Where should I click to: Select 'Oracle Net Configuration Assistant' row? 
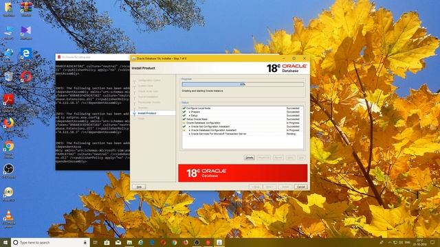(x=243, y=126)
